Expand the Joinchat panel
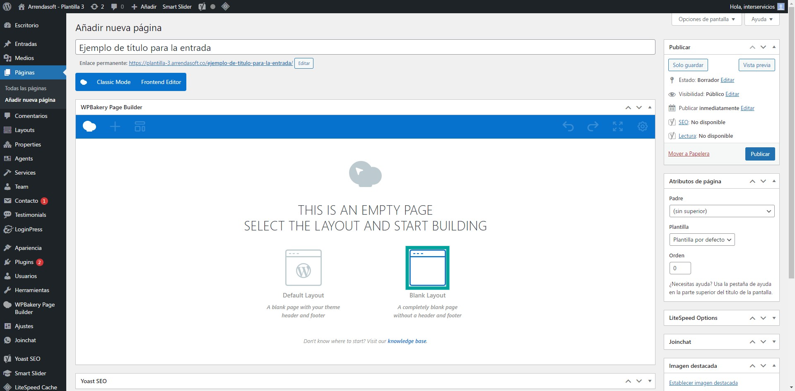 pyautogui.click(x=774, y=342)
